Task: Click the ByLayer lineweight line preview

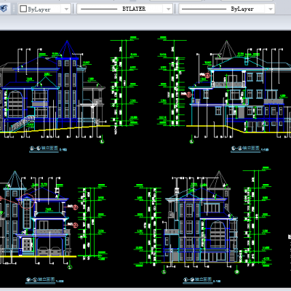Action: tap(204, 9)
